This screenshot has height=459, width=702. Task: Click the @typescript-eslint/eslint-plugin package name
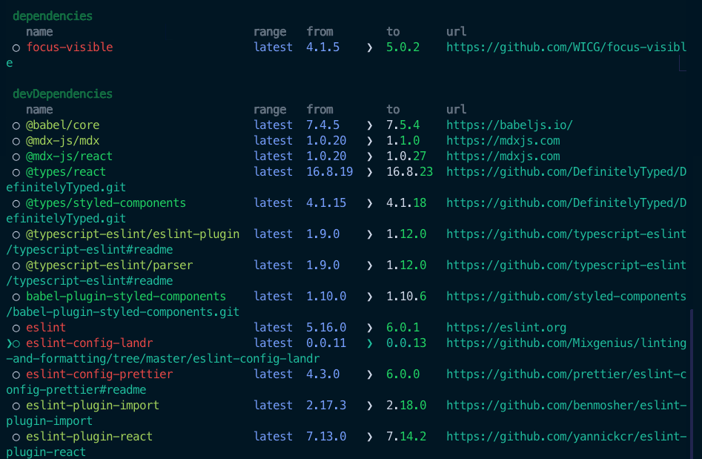(133, 234)
